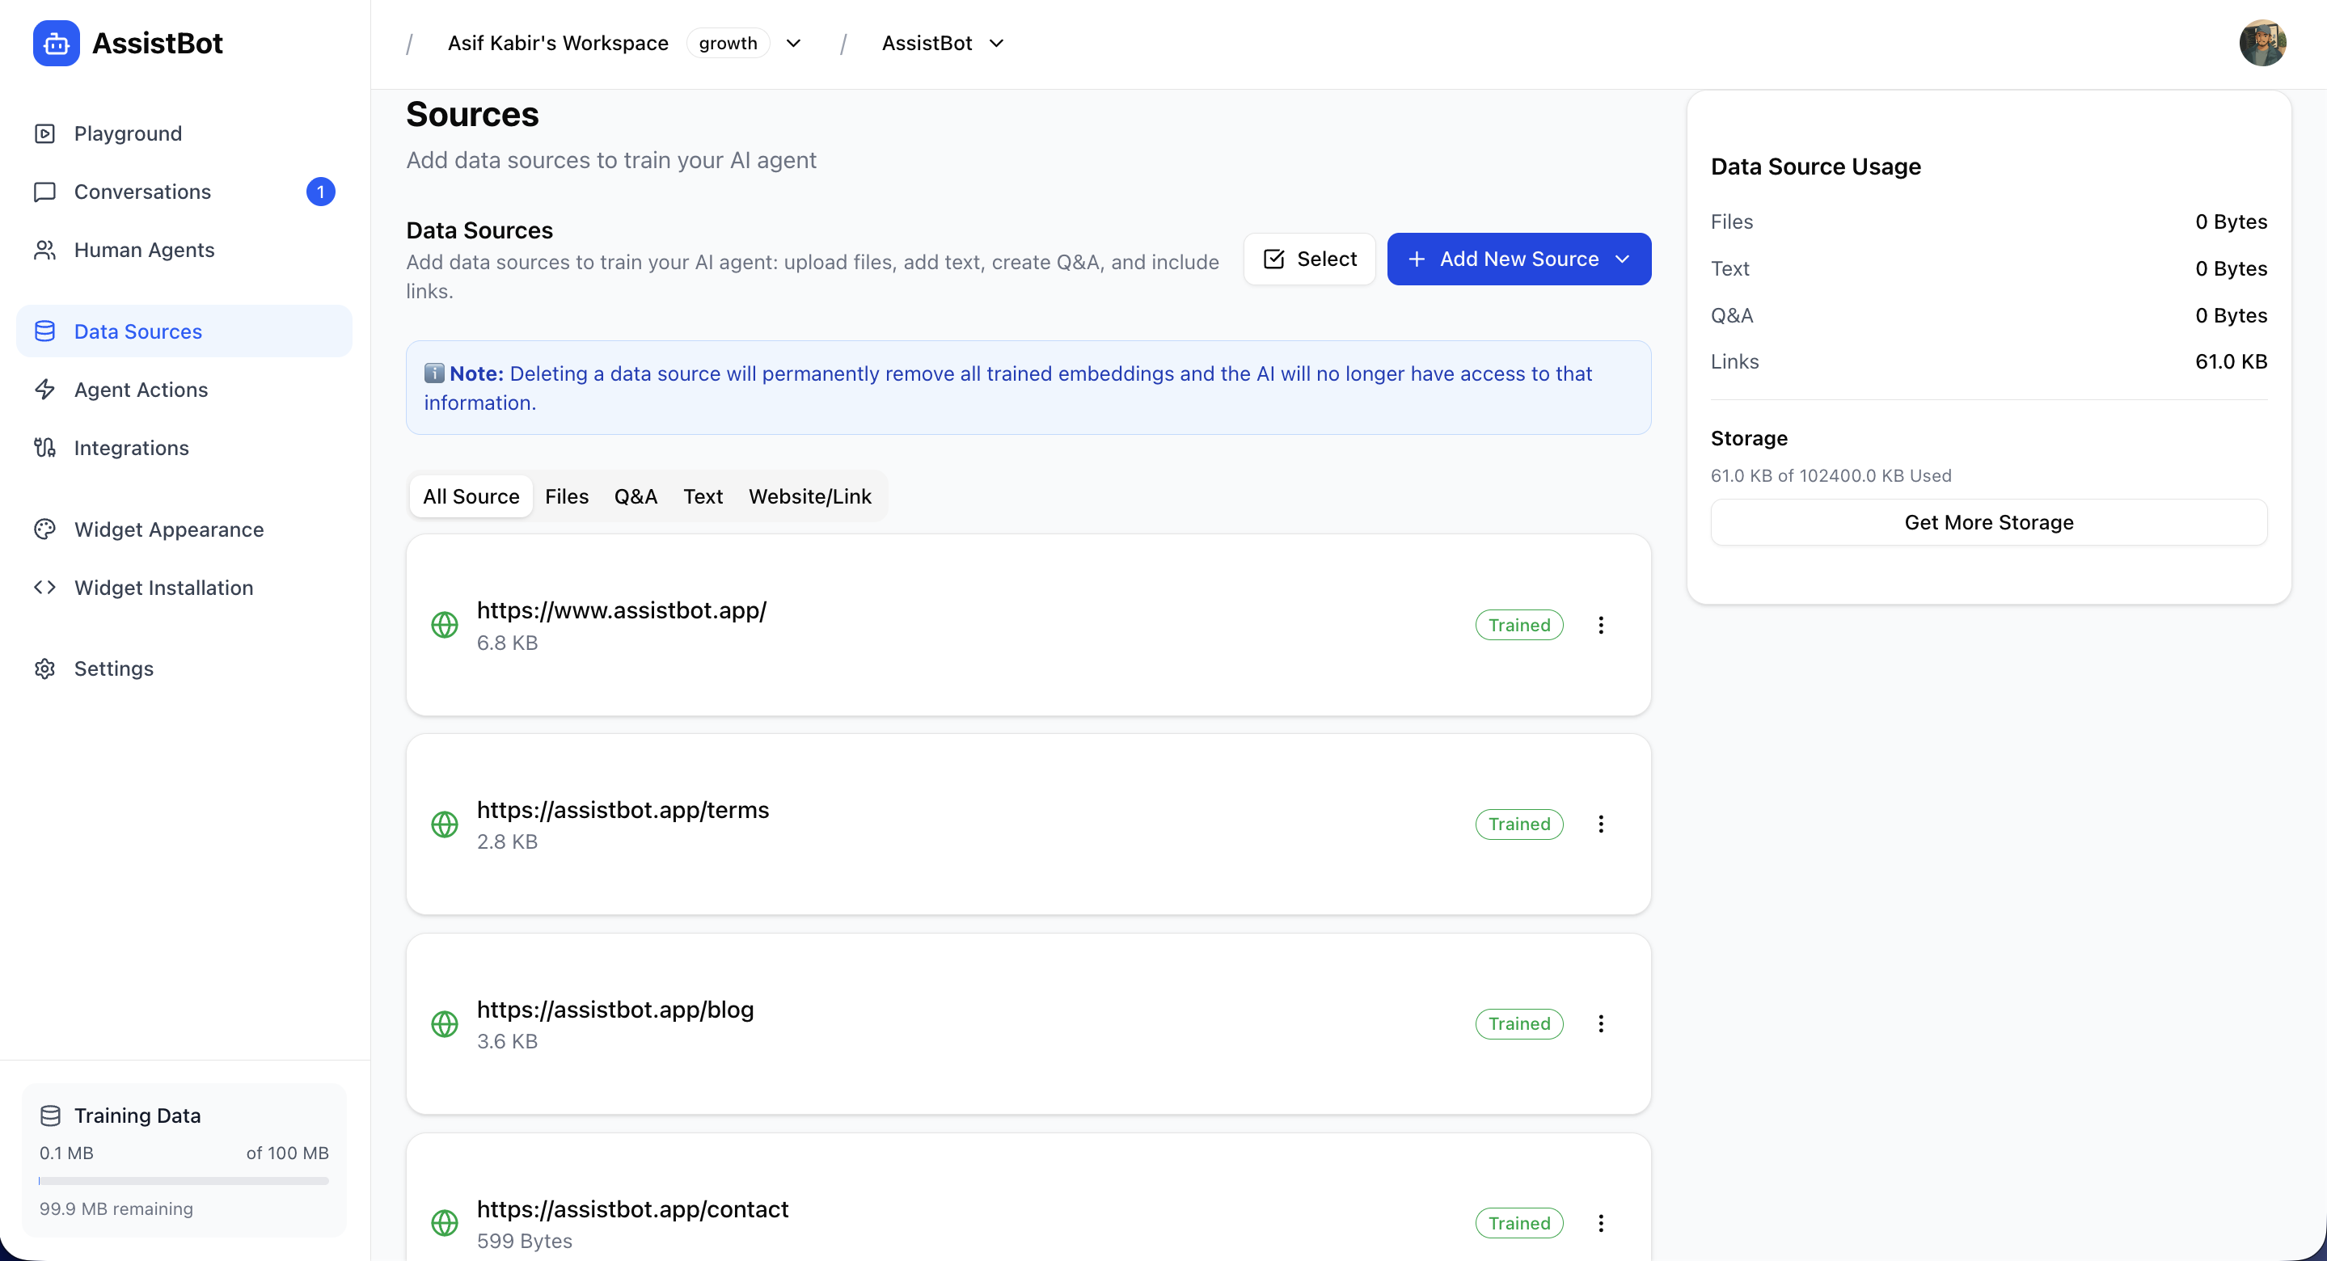Image resolution: width=2327 pixels, height=1261 pixels.
Task: Switch to the Files tab
Action: click(x=567, y=496)
